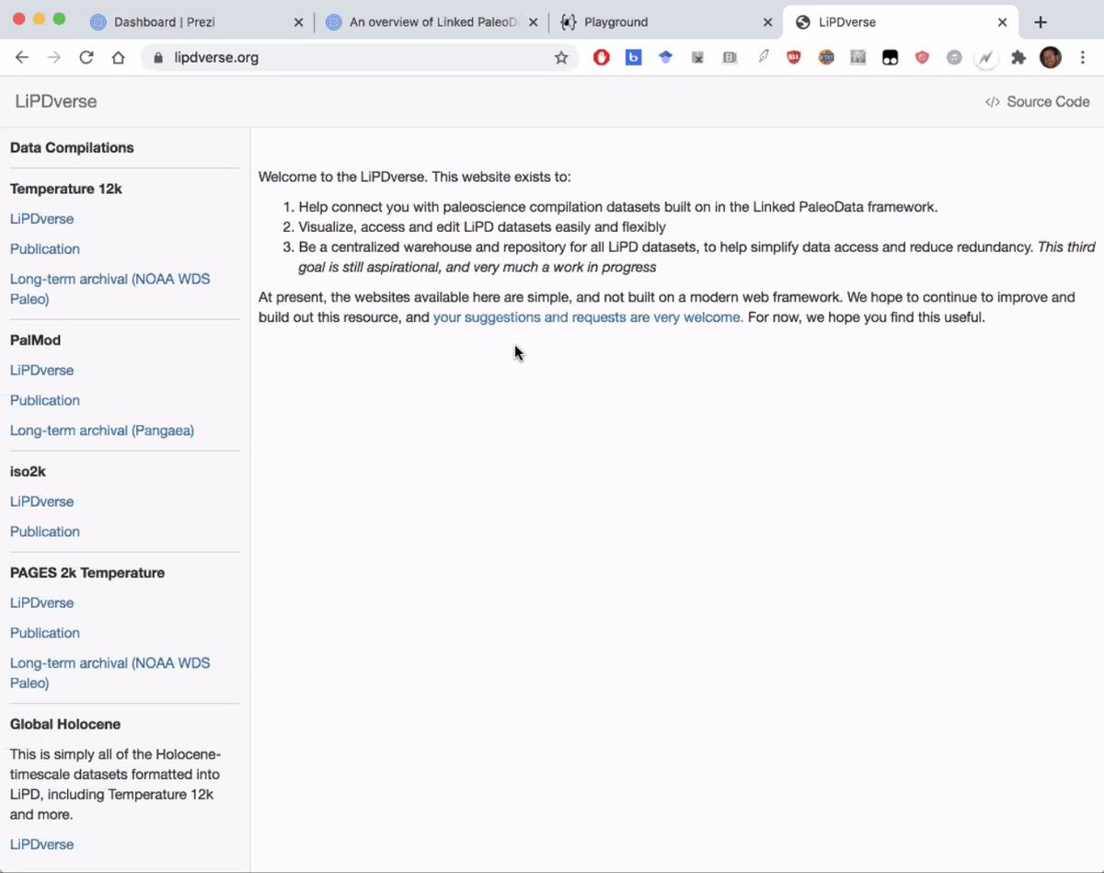Open the Publication link under Temperature 12k
Image resolution: width=1104 pixels, height=873 pixels.
(45, 248)
